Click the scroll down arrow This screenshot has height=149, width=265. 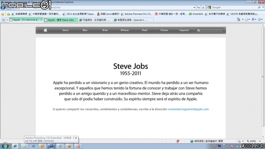[x=263, y=137]
